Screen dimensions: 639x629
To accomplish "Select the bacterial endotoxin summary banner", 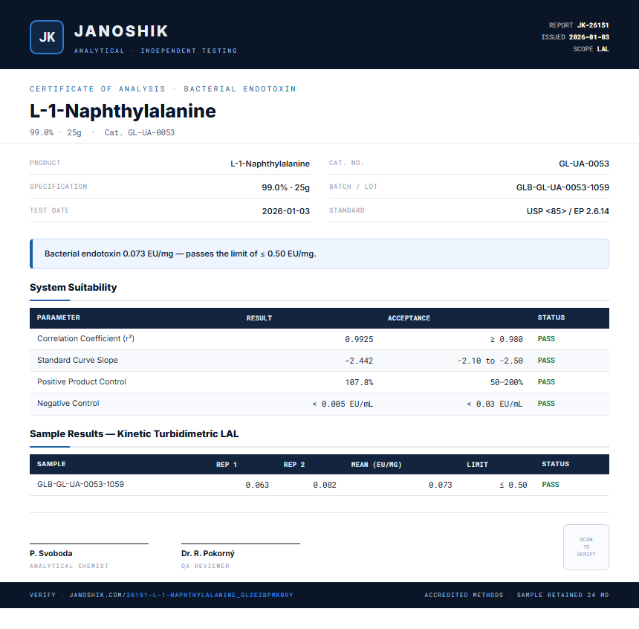I will [319, 254].
